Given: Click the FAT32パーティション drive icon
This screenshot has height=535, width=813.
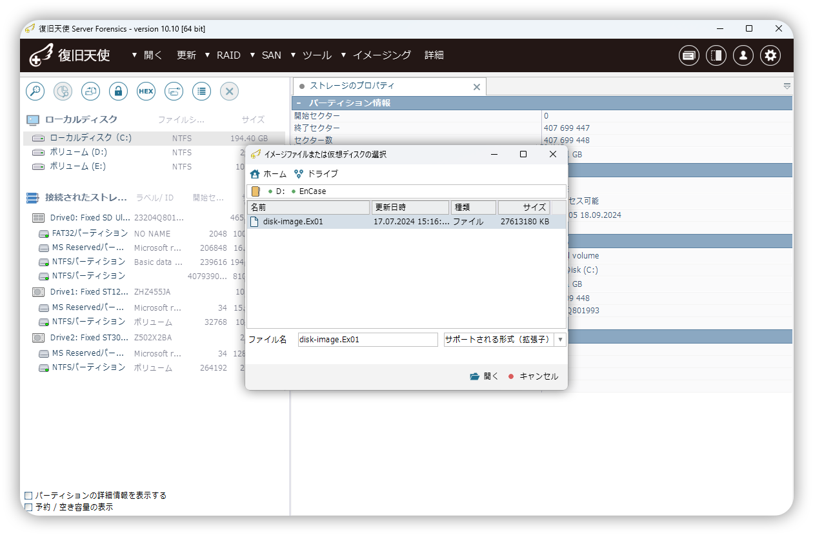Looking at the screenshot, I should coord(43,234).
